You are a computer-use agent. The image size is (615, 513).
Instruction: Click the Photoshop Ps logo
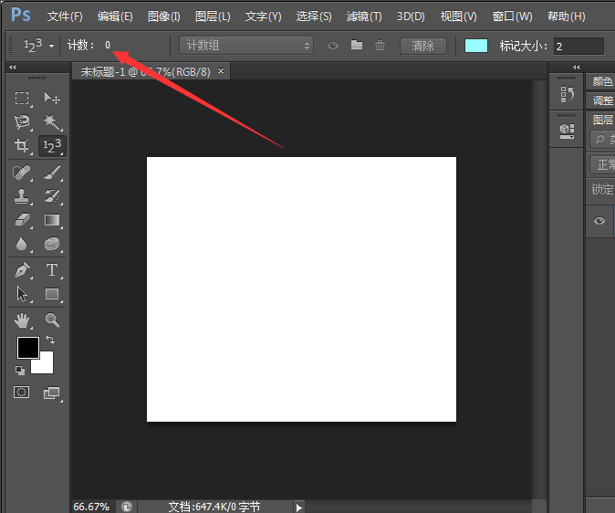[x=20, y=15]
